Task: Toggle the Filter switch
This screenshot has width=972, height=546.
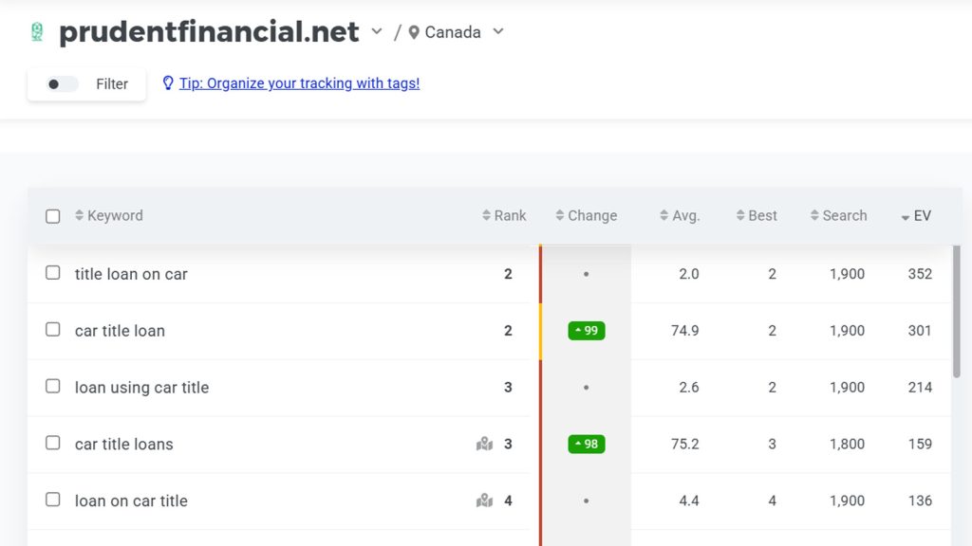Action: 62,84
